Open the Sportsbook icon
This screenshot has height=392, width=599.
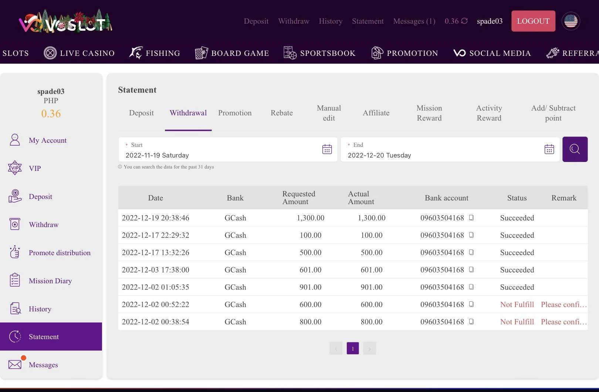(x=290, y=53)
